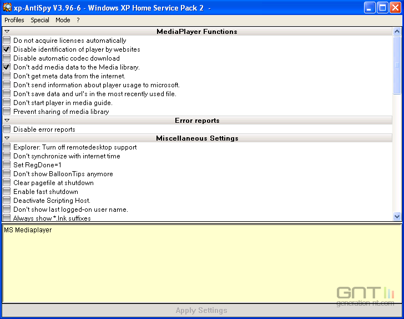This screenshot has width=404, height=319.
Task: Enable Don't show last logged-on user name
Action: [7, 210]
